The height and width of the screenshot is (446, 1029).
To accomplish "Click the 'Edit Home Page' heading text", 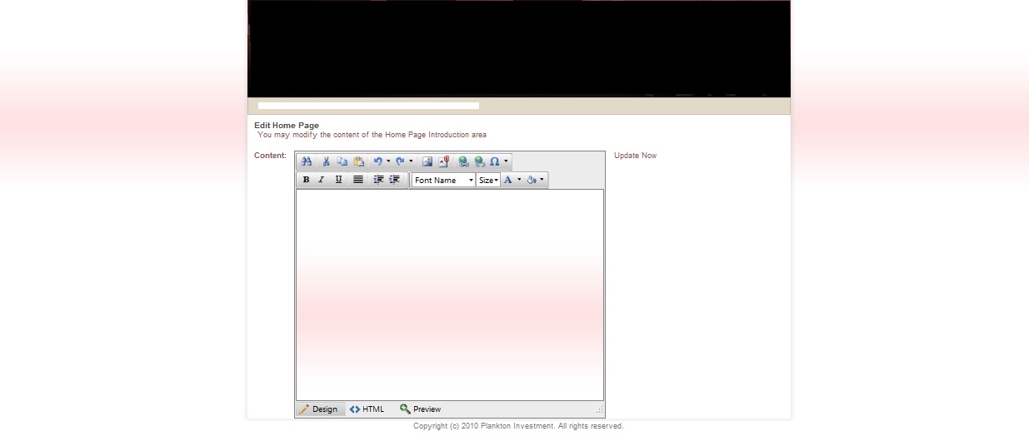I will pyautogui.click(x=287, y=126).
